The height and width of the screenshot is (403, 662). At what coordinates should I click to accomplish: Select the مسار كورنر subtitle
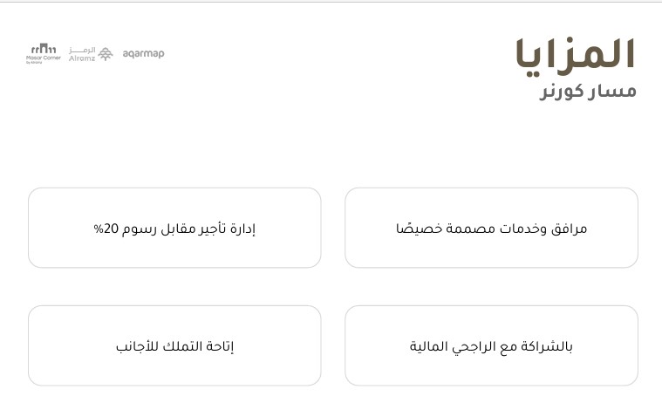click(x=587, y=92)
